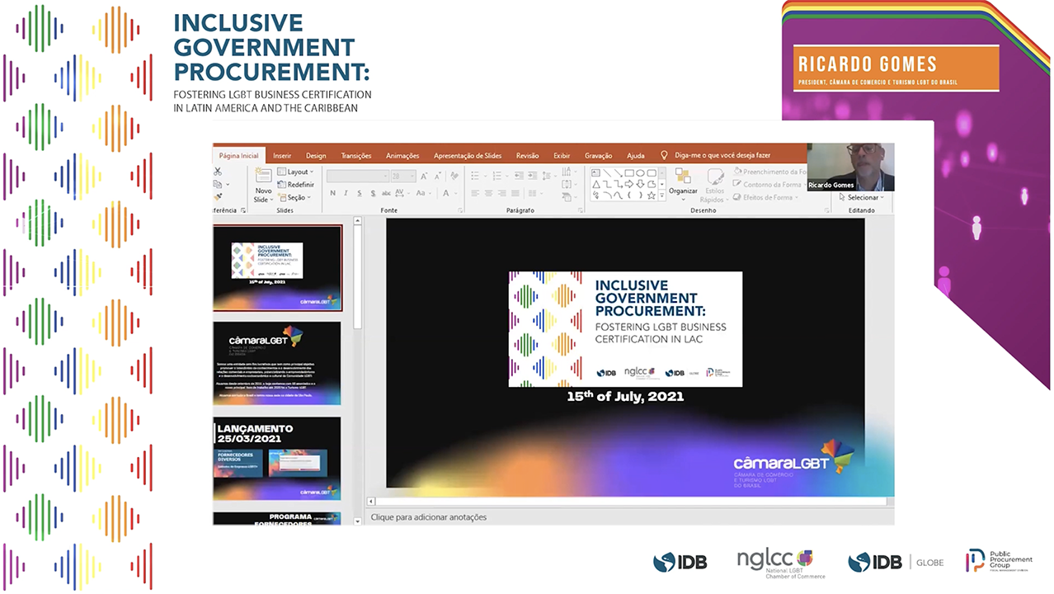Select the Lançamento 25/03/2021 slide thumbnail
This screenshot has width=1054, height=594.
click(x=277, y=458)
